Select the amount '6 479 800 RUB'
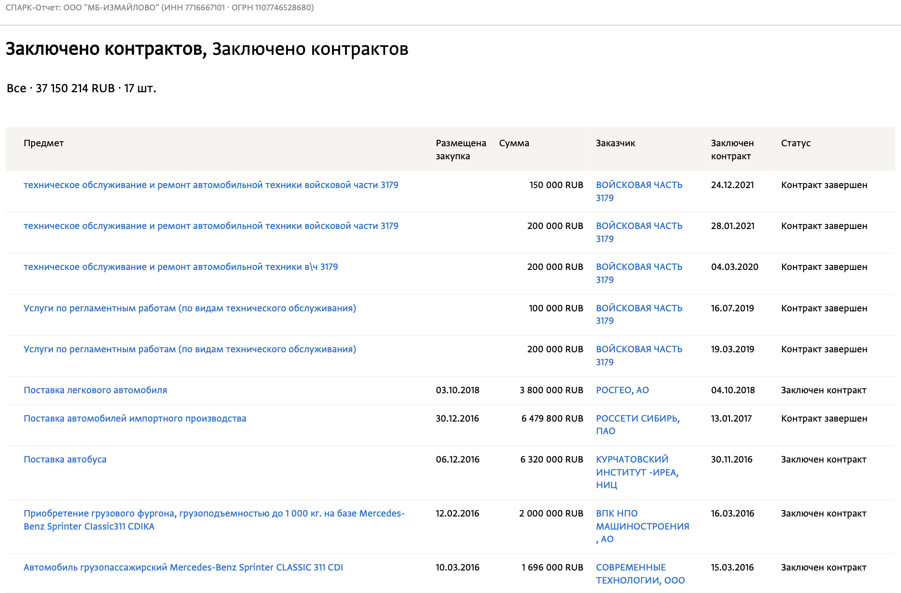Image resolution: width=901 pixels, height=593 pixels. point(552,418)
